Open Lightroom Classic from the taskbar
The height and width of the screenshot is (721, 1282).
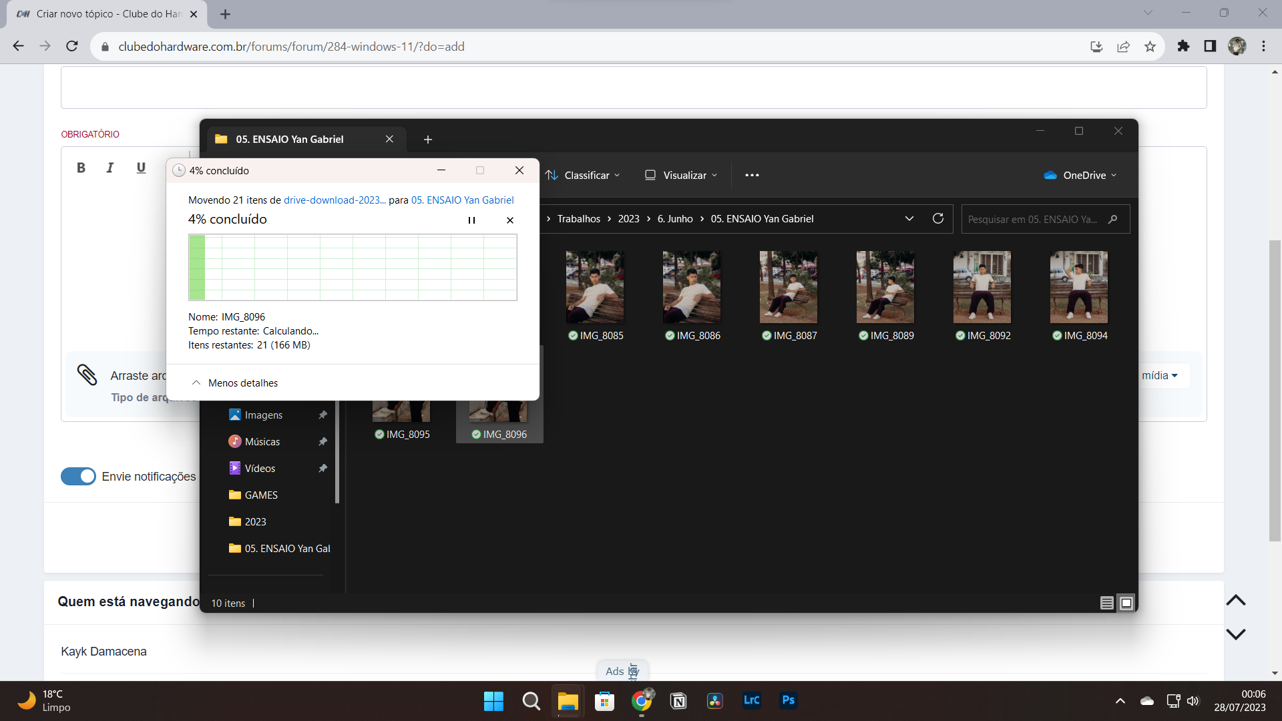[x=751, y=701]
